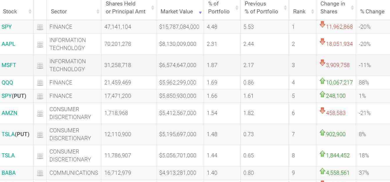Sort by the Sector column header
This screenshot has height=182, width=390.
pyautogui.click(x=59, y=12)
